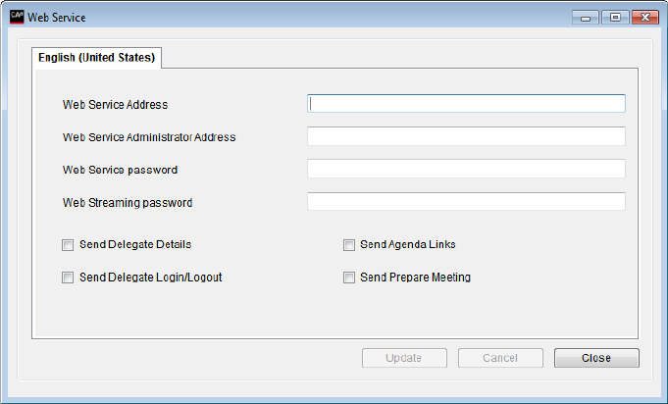The width and height of the screenshot is (668, 404).
Task: Toggle Send Delegate Login/Logout checkbox
Action: (68, 278)
